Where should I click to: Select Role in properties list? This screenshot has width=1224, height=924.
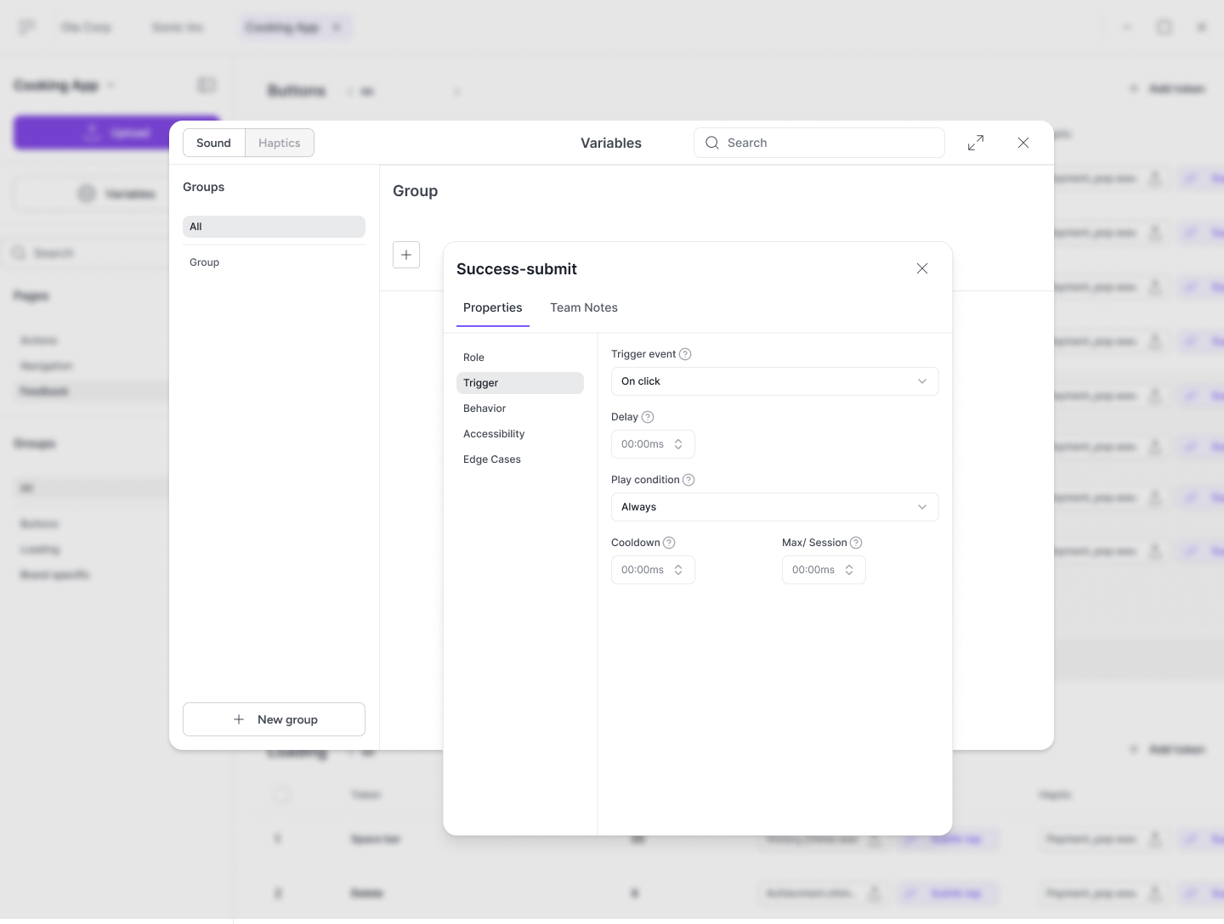coord(520,358)
